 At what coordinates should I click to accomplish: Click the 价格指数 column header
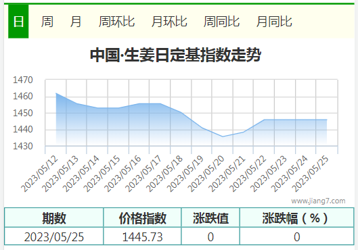pyautogui.click(x=143, y=218)
